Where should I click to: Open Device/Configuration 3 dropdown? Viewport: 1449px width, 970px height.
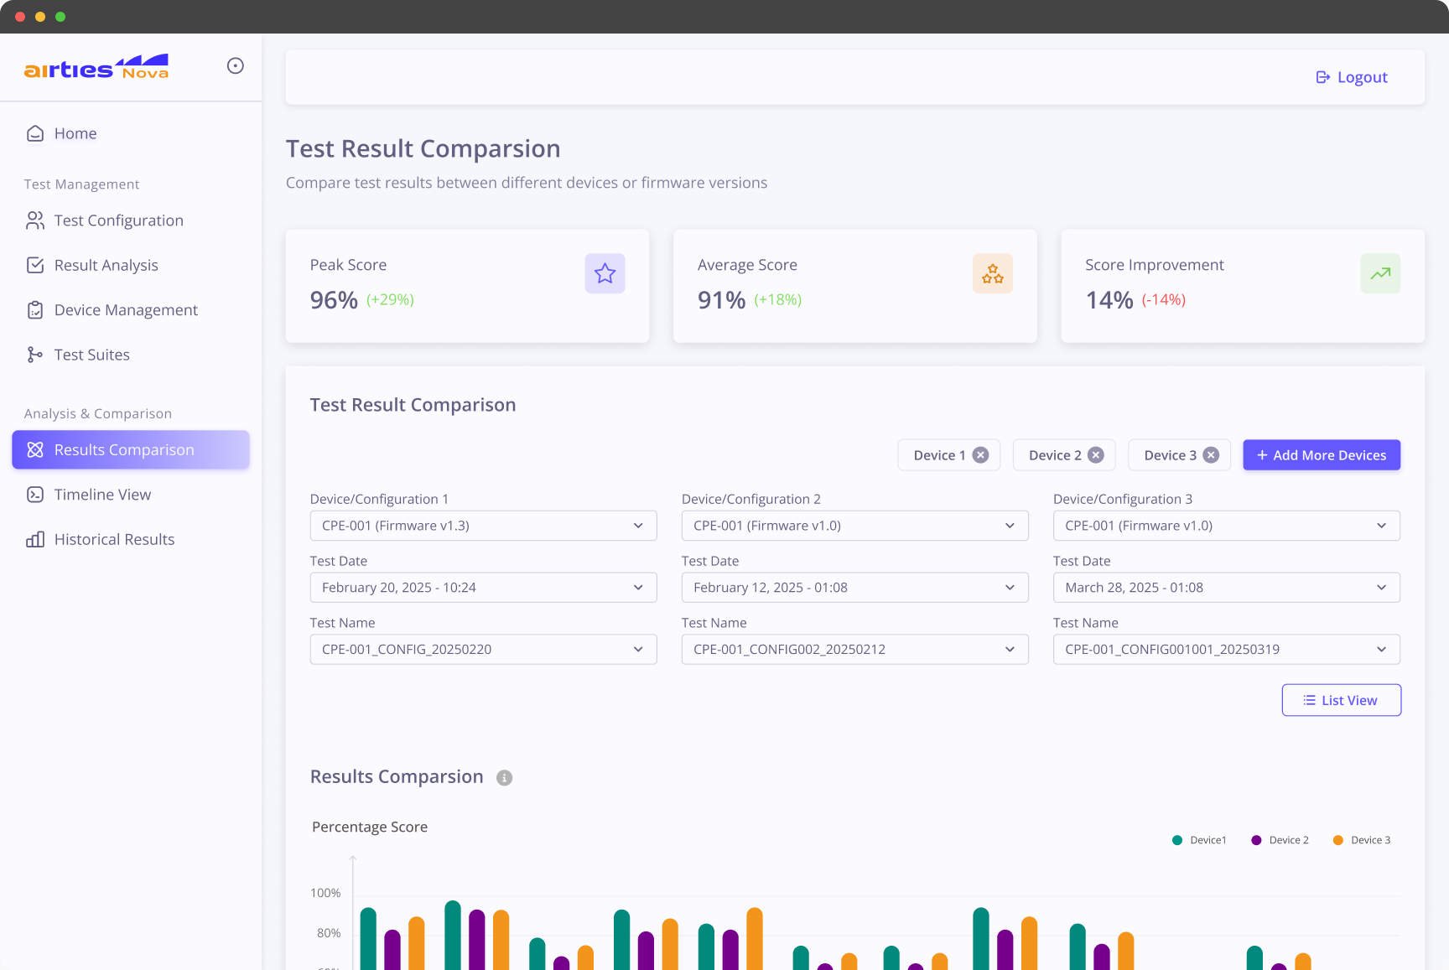click(1227, 526)
